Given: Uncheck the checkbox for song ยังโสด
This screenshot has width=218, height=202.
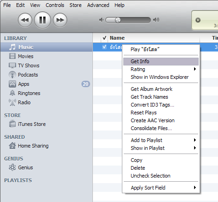Looking at the screenshot, I should coord(104,47).
